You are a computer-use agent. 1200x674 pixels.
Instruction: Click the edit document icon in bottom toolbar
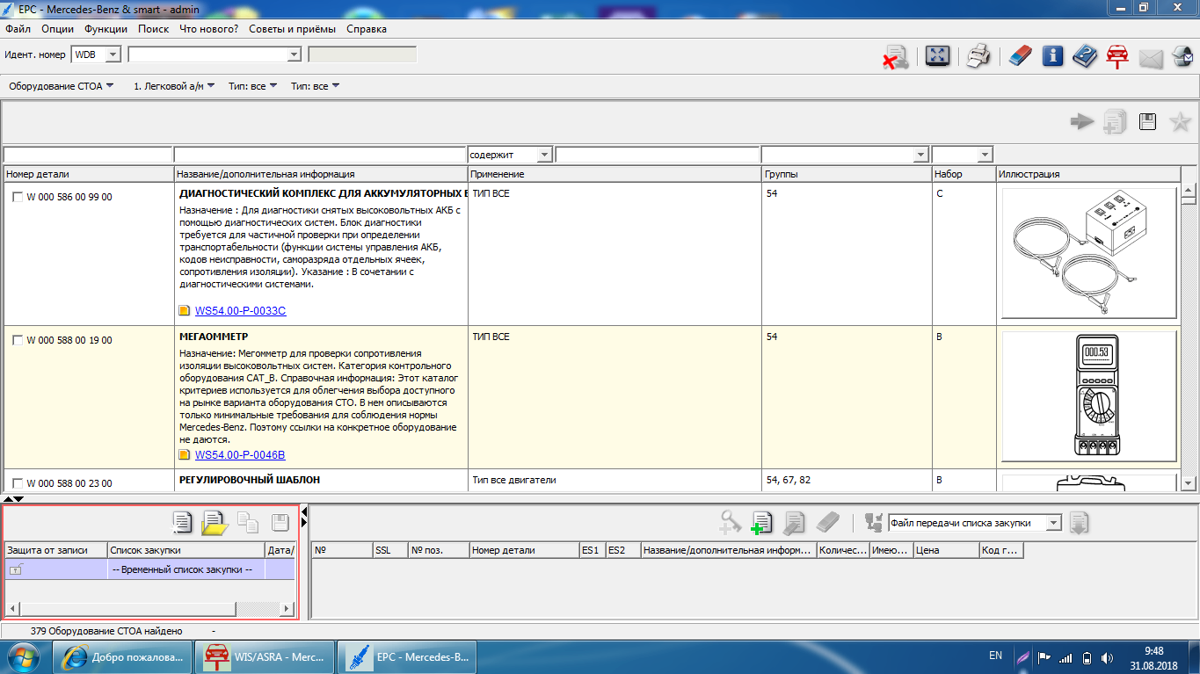click(794, 523)
